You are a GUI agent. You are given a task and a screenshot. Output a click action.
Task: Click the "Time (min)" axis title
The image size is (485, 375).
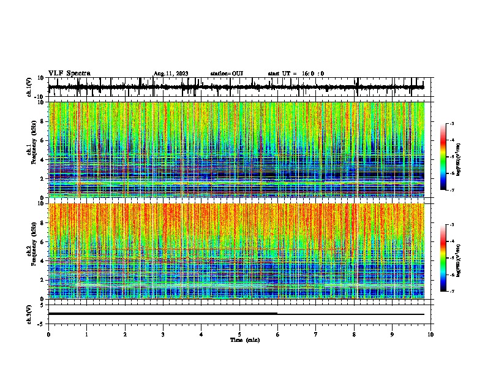click(x=245, y=340)
